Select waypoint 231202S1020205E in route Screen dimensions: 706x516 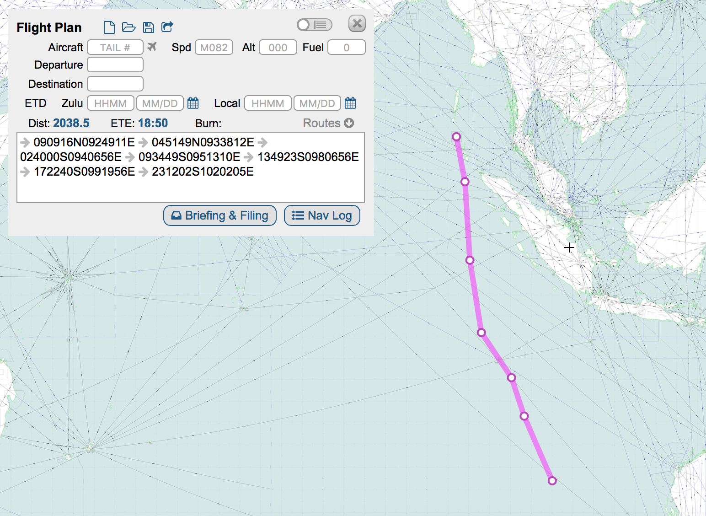(x=203, y=172)
